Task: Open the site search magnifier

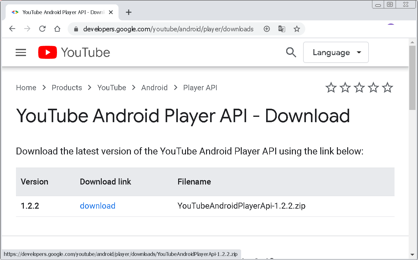Action: (x=291, y=52)
